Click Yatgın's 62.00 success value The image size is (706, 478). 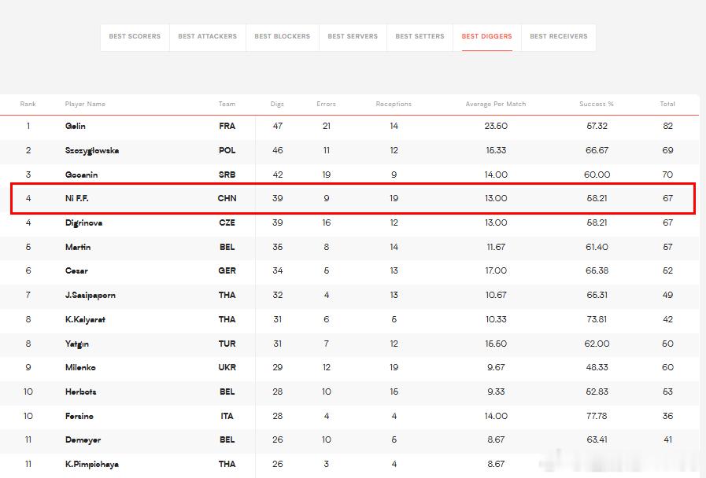(x=597, y=344)
